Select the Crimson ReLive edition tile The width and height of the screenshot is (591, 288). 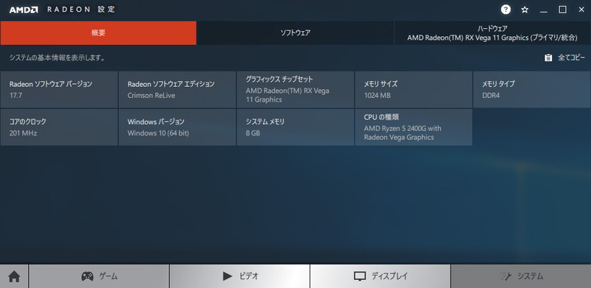tap(177, 89)
